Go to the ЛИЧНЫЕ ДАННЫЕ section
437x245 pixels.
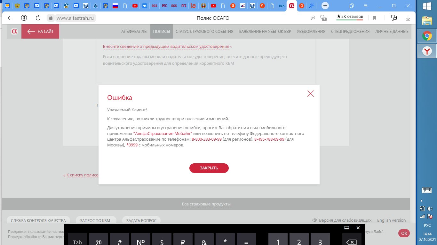click(392, 31)
